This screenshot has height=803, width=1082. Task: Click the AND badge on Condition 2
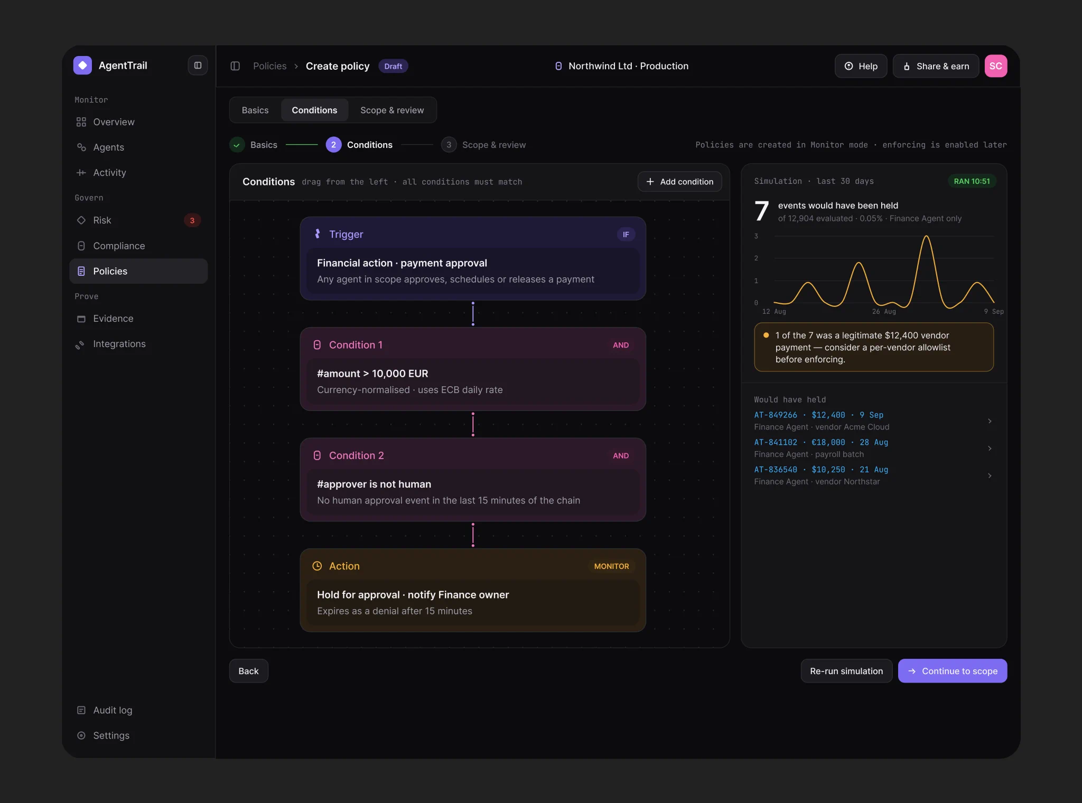tap(621, 455)
